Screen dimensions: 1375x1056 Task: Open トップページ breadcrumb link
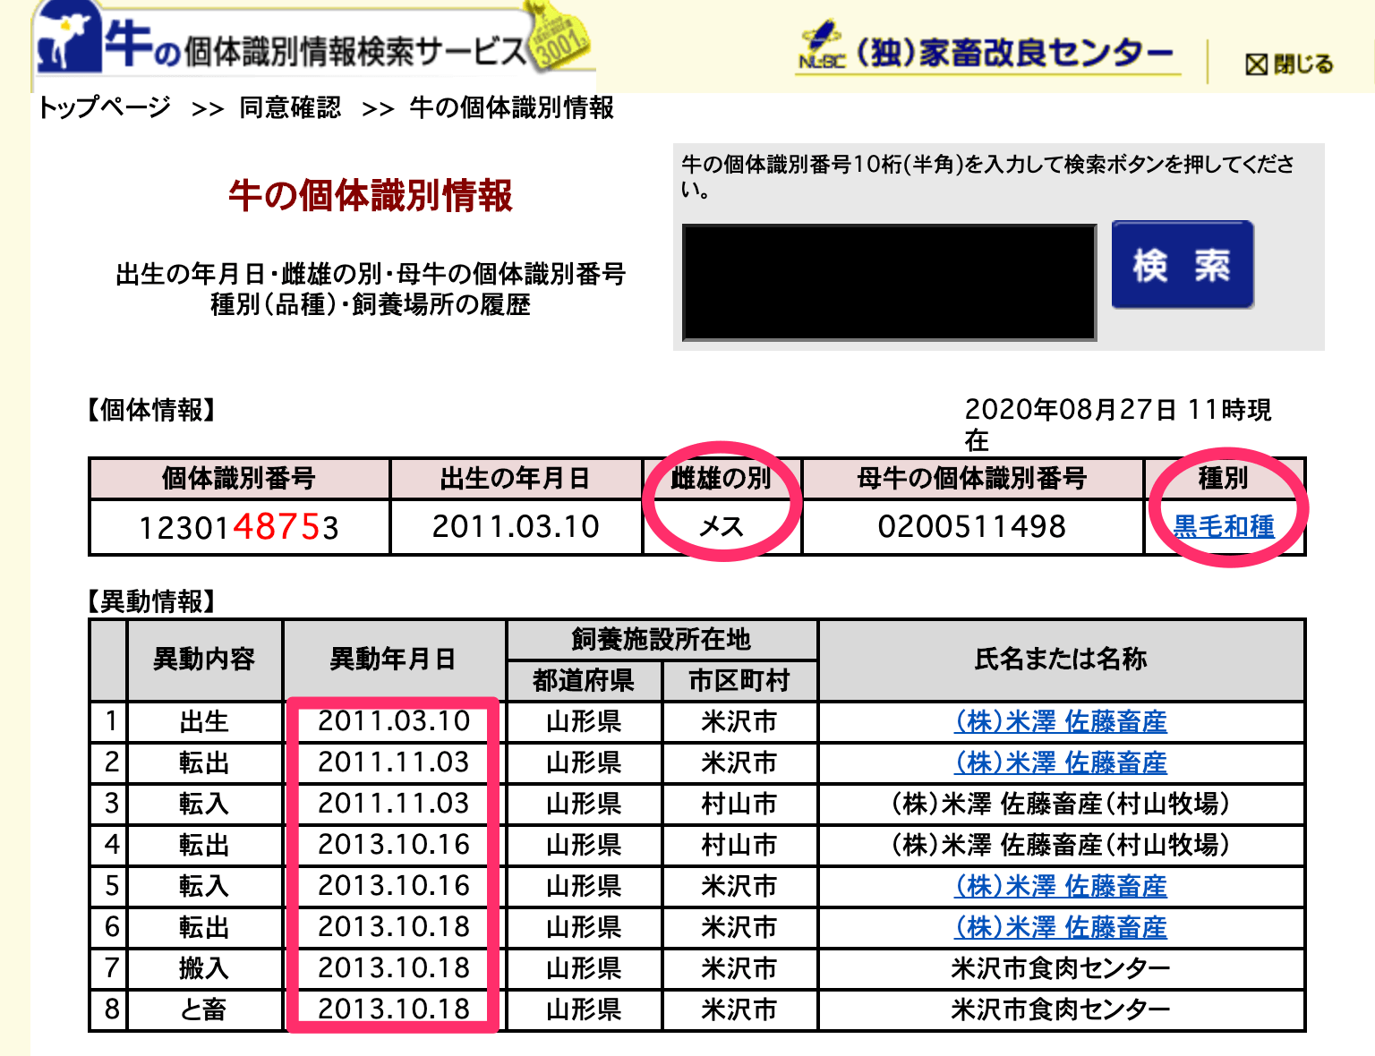coord(104,108)
